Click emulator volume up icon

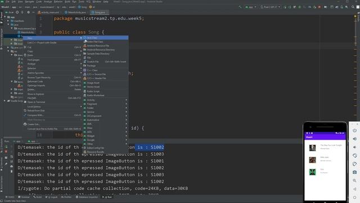click(x=354, y=139)
